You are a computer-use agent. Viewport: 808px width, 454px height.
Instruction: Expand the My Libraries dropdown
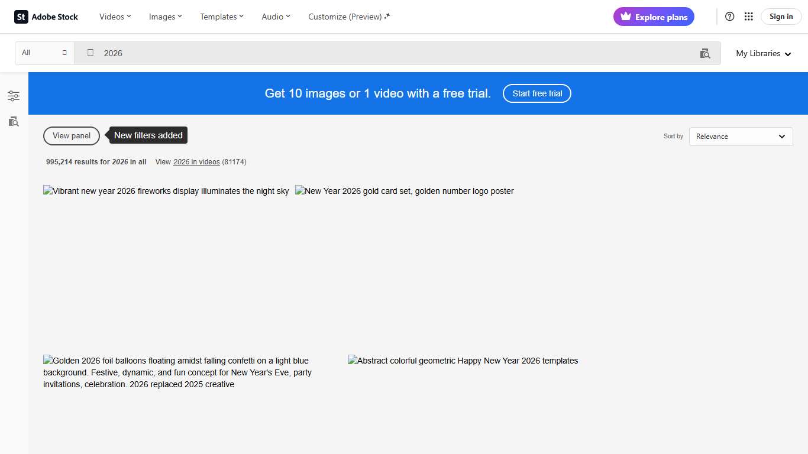pyautogui.click(x=763, y=53)
